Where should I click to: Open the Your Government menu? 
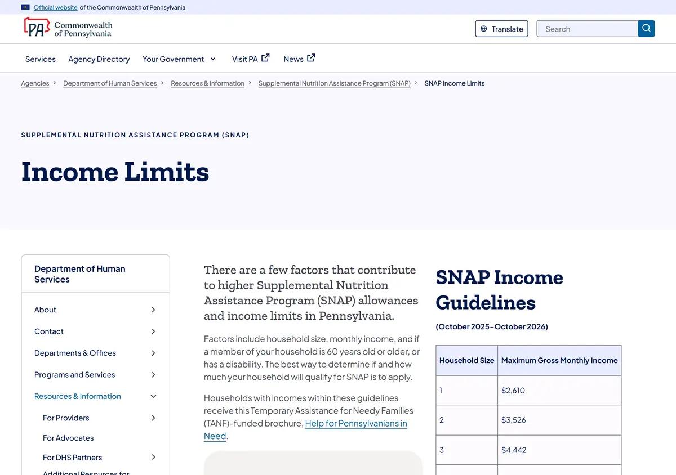pyautogui.click(x=173, y=59)
